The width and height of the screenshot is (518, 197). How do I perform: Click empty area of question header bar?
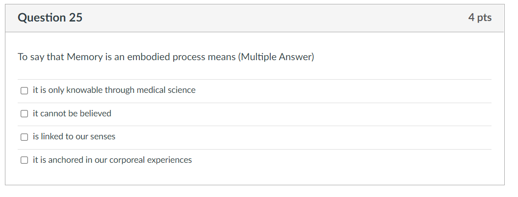pos(275,18)
